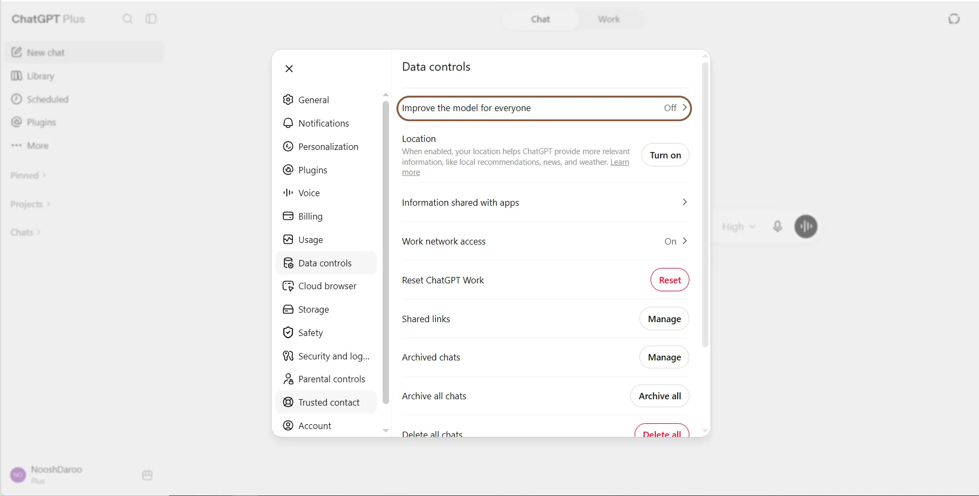Click the icon to the right of the NooshDaroo profile

coord(147,475)
